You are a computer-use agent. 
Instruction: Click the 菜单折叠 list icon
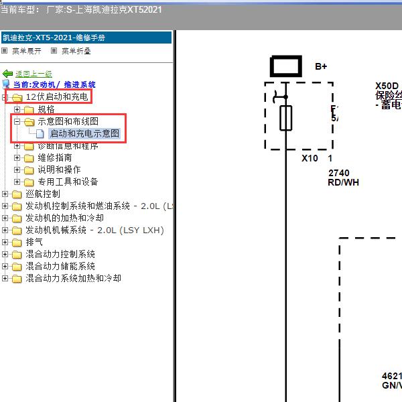[54, 50]
